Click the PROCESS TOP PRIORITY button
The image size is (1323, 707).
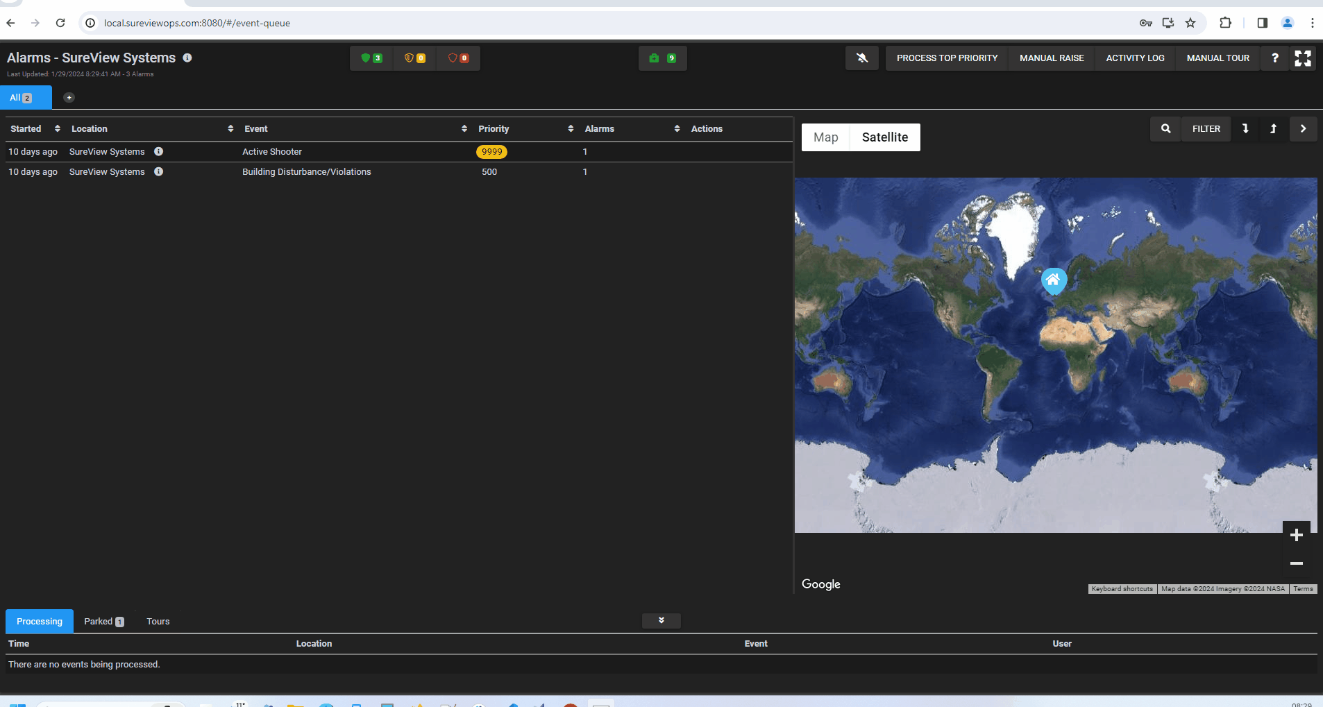pos(947,58)
